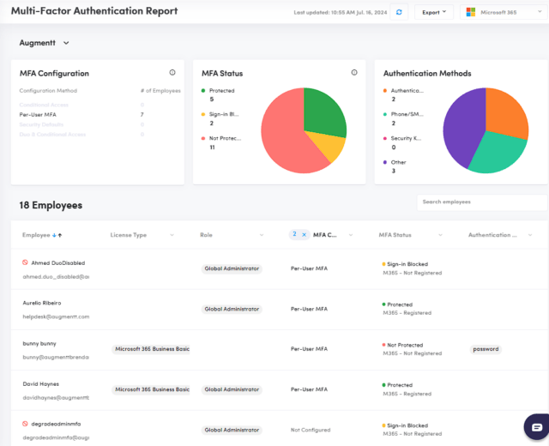Click blocked icon beside degradeadminmfa
Screen dimensions: 549x446
(25, 424)
